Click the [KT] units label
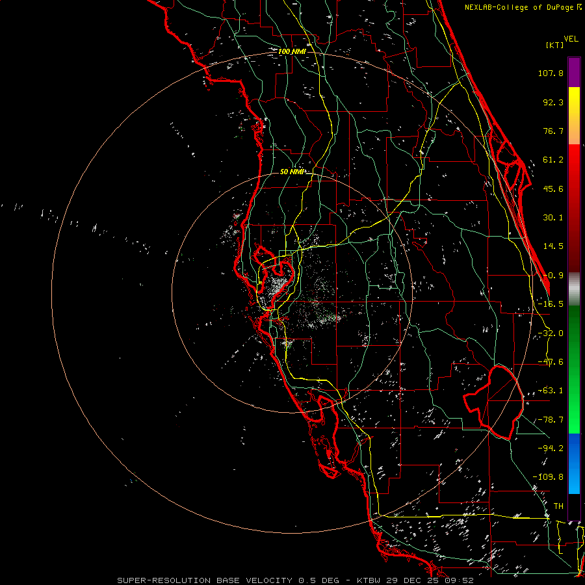The image size is (585, 585). 555,45
